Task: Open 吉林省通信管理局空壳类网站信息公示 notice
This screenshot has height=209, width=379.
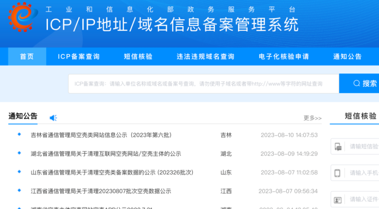Action: coord(101,135)
